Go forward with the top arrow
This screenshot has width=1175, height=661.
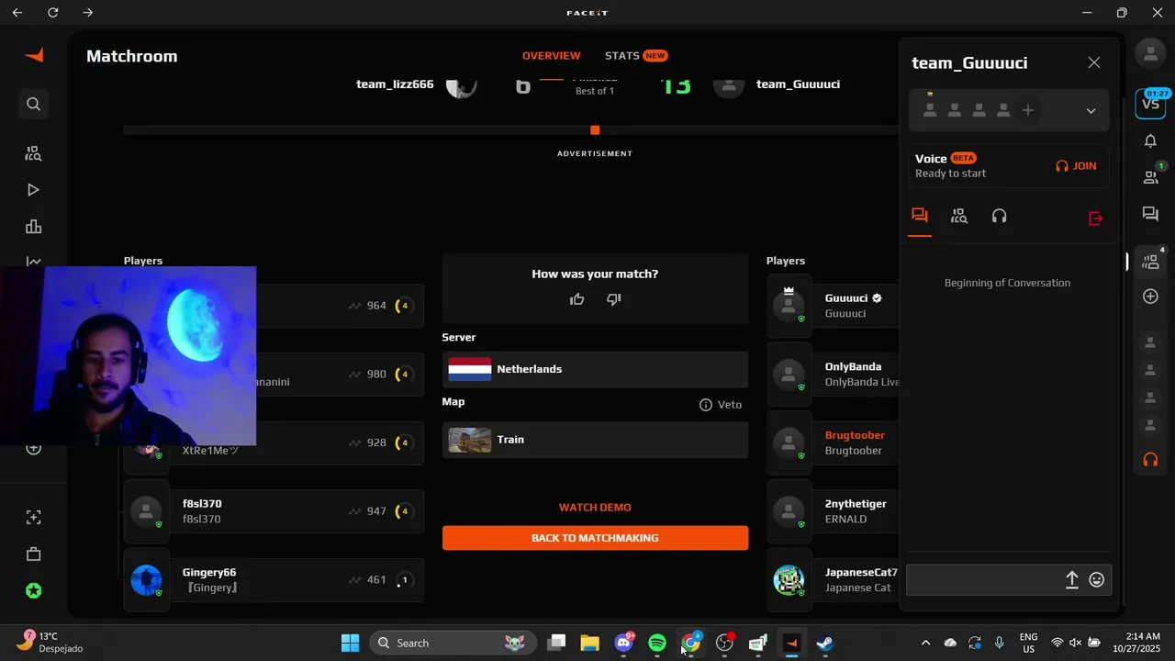87,13
